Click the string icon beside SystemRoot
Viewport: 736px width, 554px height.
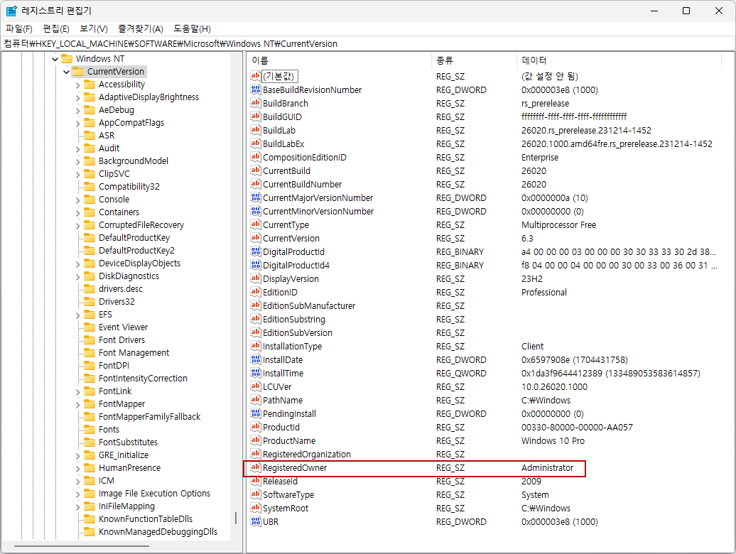coord(255,508)
